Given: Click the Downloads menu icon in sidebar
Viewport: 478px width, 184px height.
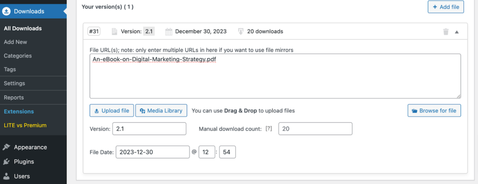Looking at the screenshot, I should [x=6, y=12].
